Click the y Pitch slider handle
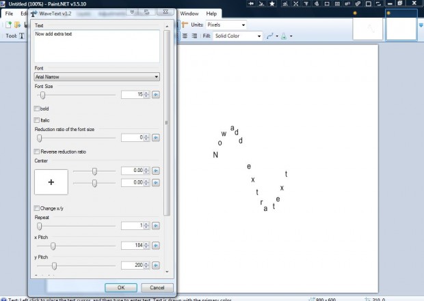The image size is (424, 301). coord(54,266)
